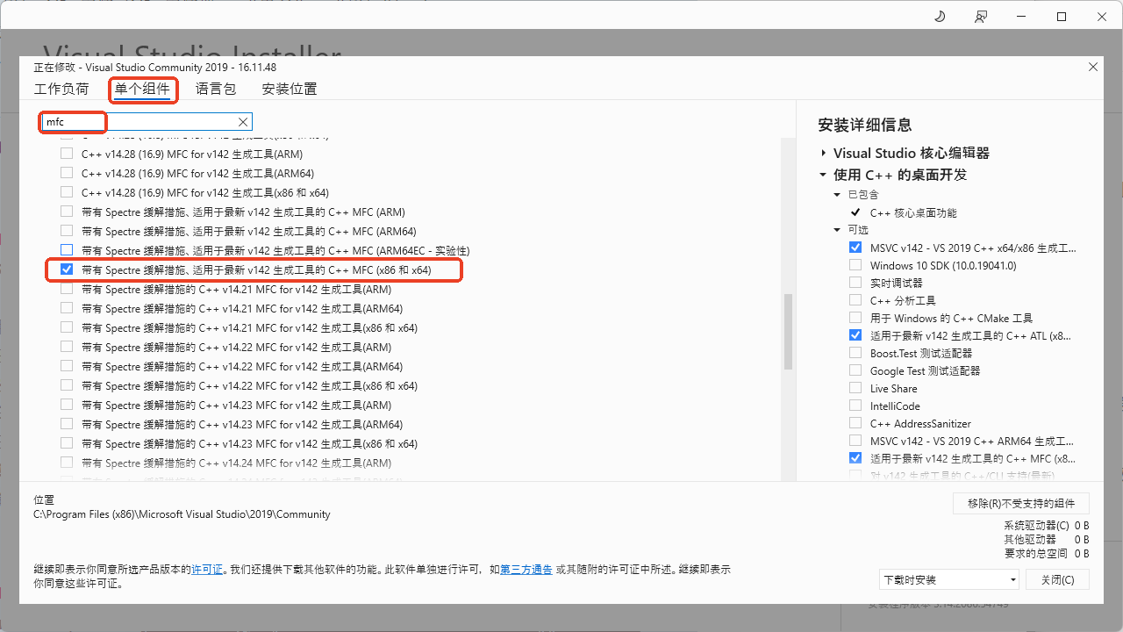This screenshot has height=632, width=1123.
Task: Open the 许可证 link
Action: [x=208, y=570]
